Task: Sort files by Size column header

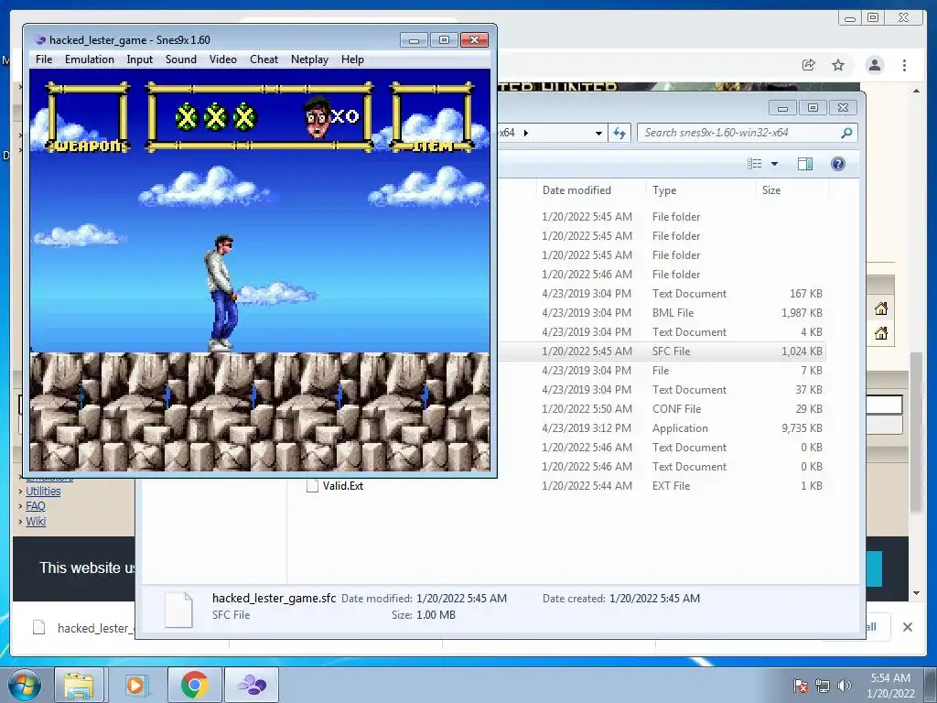Action: (x=770, y=190)
